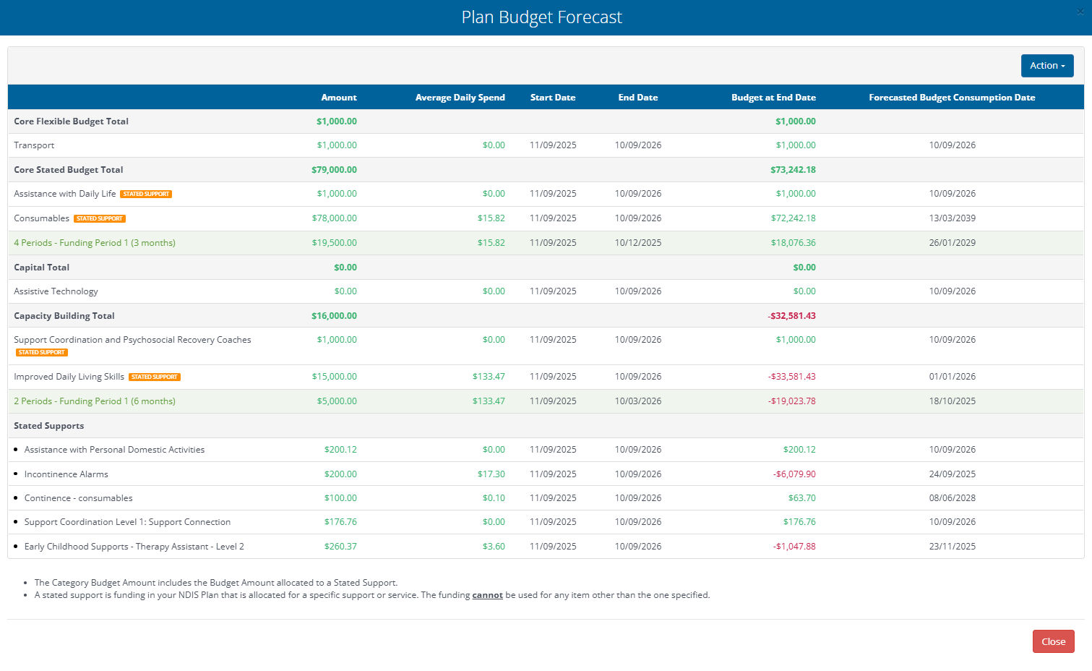The width and height of the screenshot is (1092, 671).
Task: Expand the 2 Periods - Funding Period 1 (6 months) row
Action: click(x=95, y=401)
